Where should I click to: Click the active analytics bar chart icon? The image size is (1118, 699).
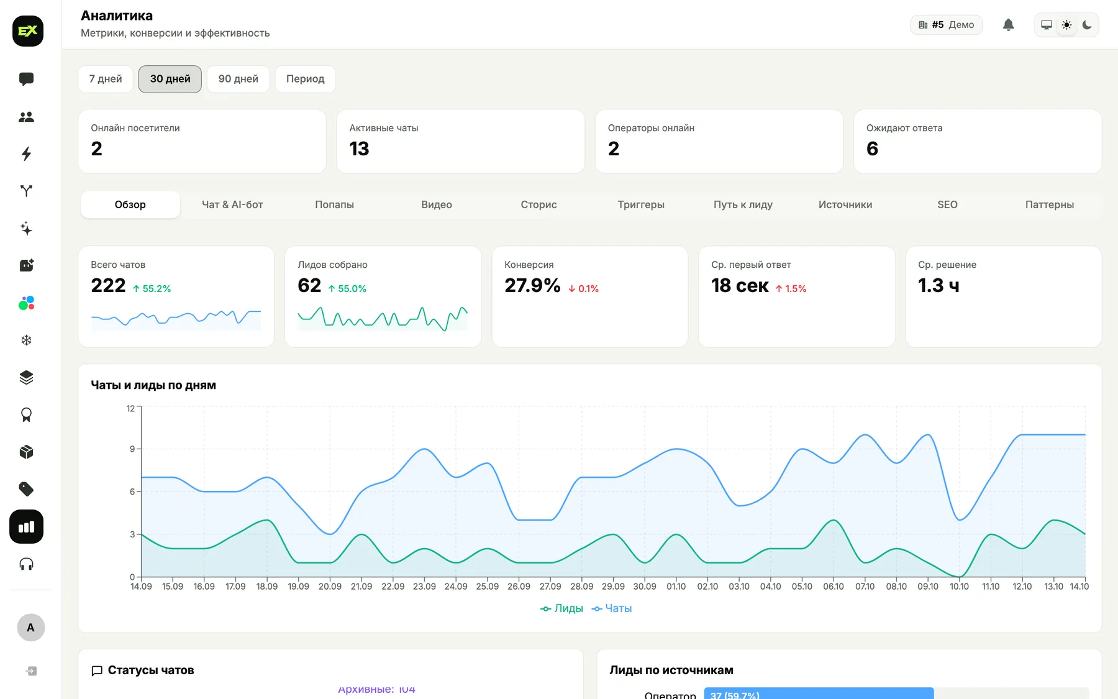tap(26, 527)
